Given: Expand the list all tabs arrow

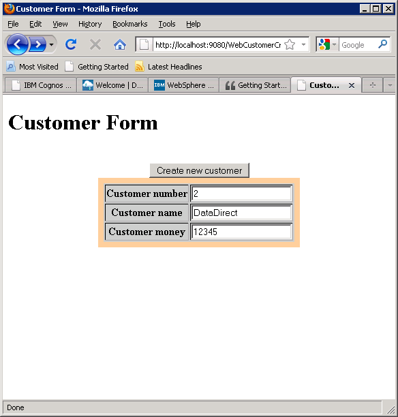Looking at the screenshot, I should (390, 85).
